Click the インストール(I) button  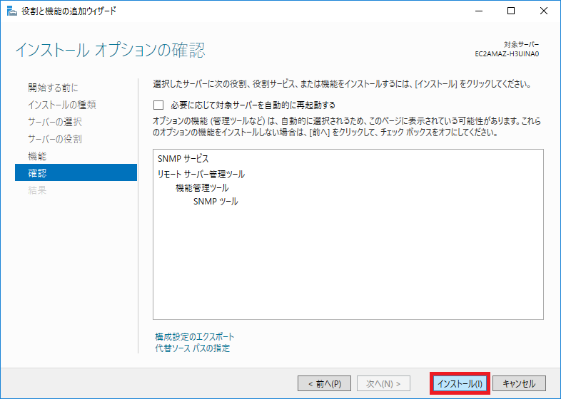460,383
